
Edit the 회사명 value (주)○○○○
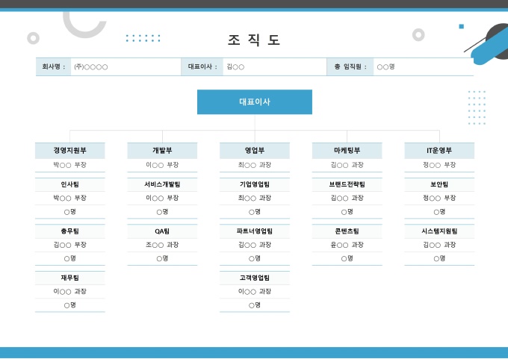(90, 67)
